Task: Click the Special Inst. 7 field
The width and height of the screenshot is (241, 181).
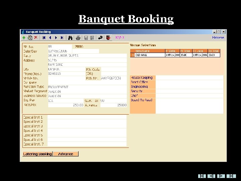Action: [87, 144]
